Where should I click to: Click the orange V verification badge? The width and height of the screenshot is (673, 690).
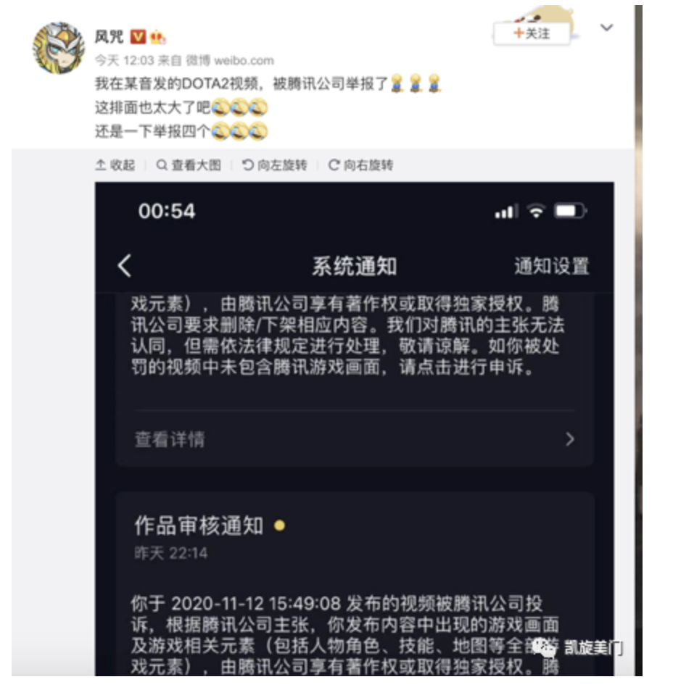click(138, 36)
